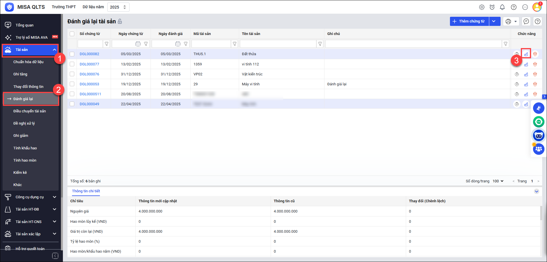Collapse the left sidebar panel
The height and width of the screenshot is (262, 547).
click(x=55, y=256)
